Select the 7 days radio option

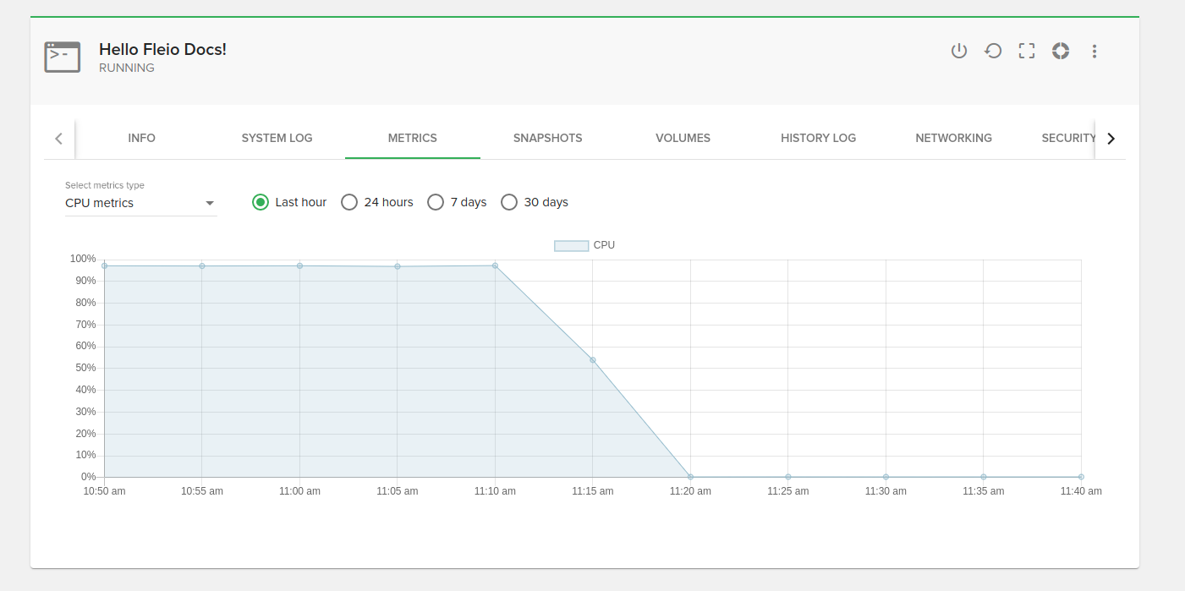(436, 202)
